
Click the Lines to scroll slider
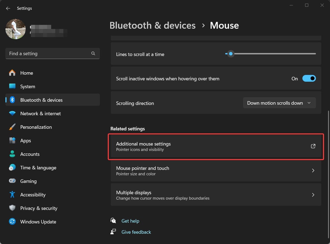click(231, 54)
